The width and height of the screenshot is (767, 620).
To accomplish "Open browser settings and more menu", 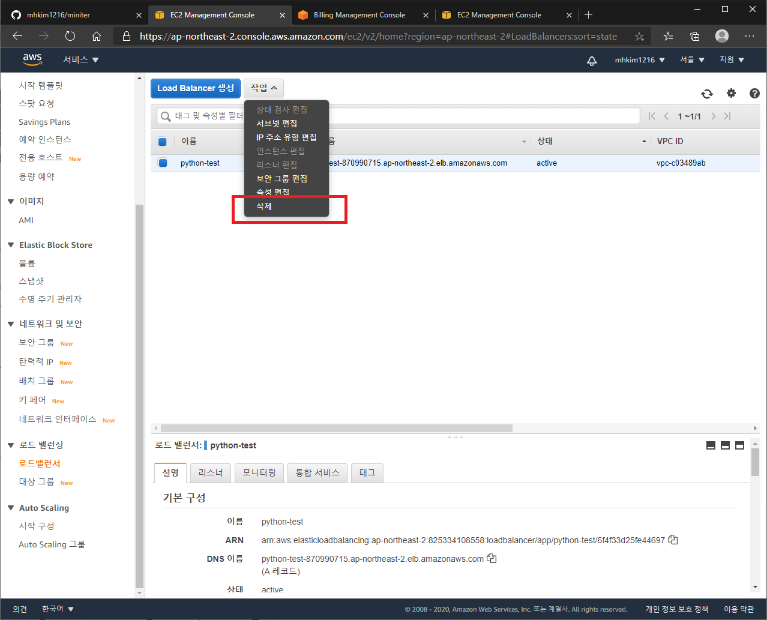I will coord(750,36).
